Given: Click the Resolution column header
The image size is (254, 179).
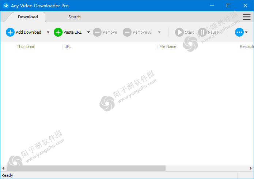Looking at the screenshot, I should tap(246, 46).
